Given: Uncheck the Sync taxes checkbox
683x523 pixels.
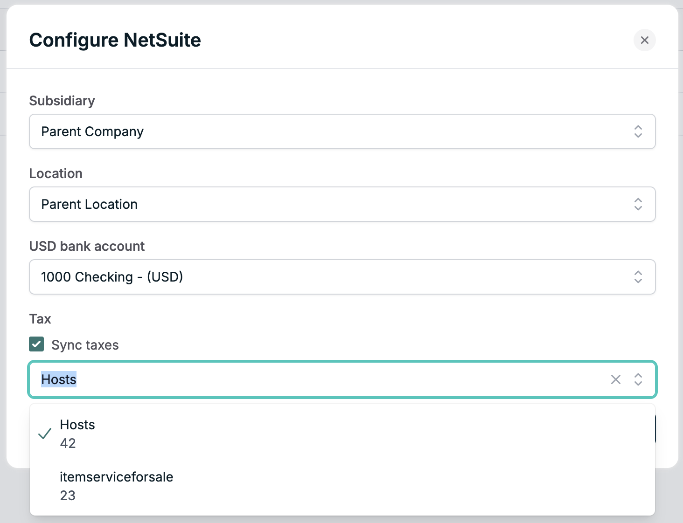Looking at the screenshot, I should pos(36,344).
